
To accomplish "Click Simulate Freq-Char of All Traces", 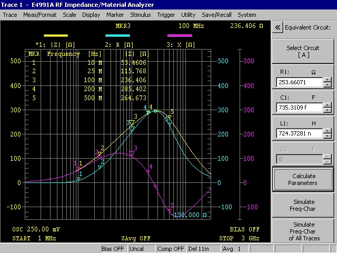I will (303, 231).
